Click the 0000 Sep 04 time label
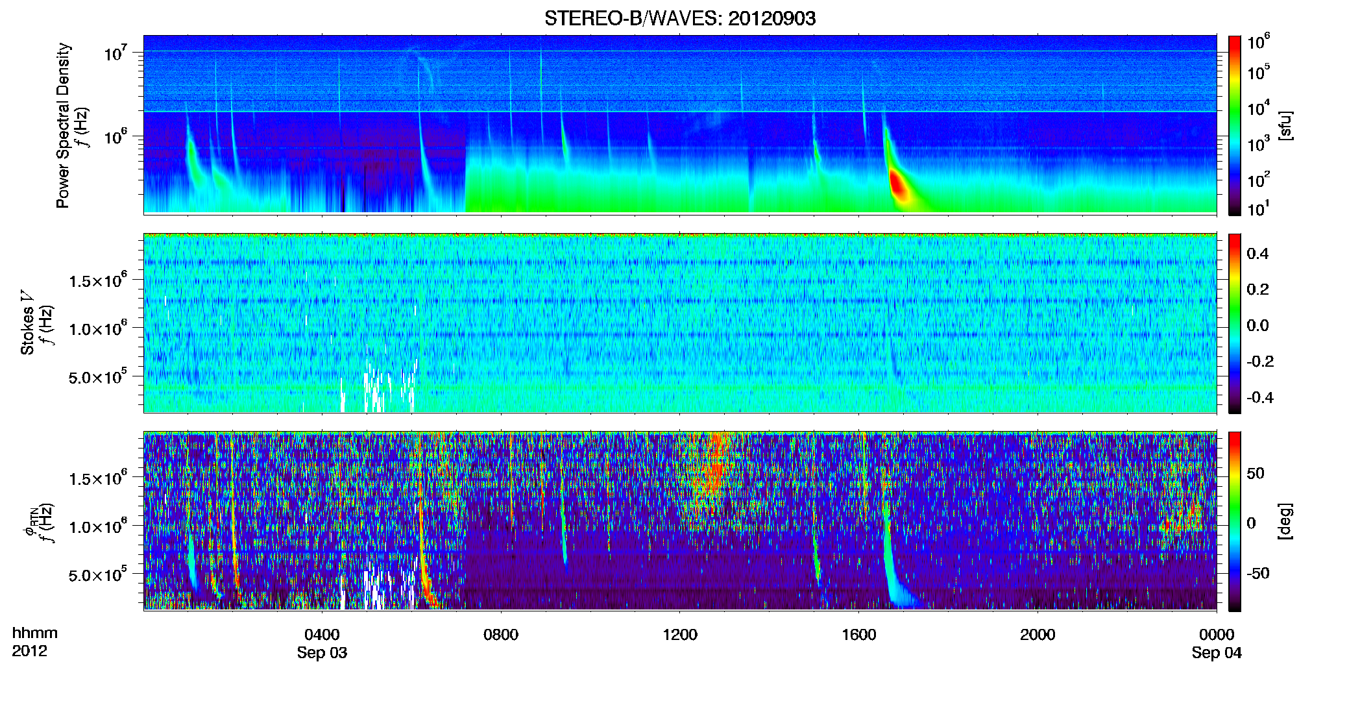Screen dimensions: 1360x701 click(1217, 643)
